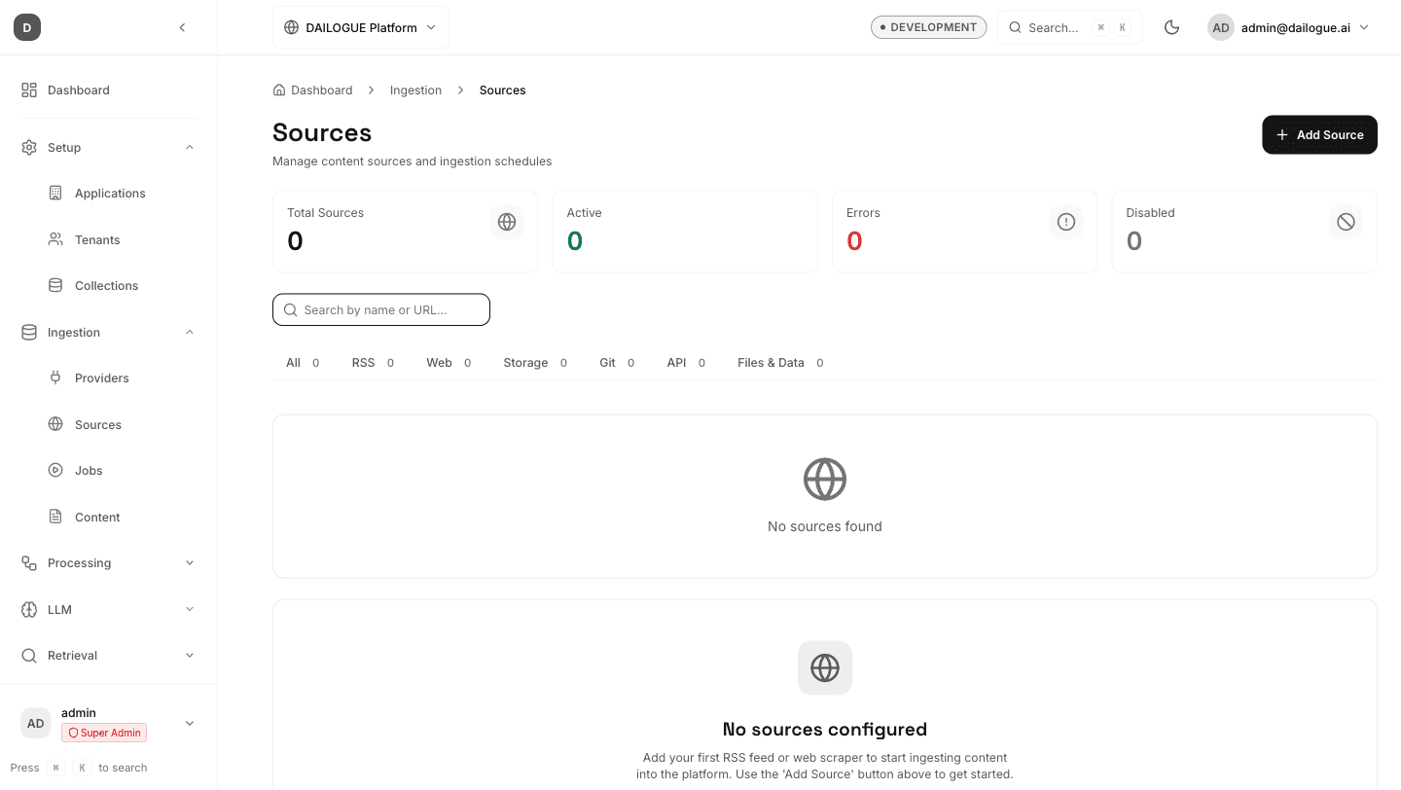Open the Sources globe icon in Ingestion
The height and width of the screenshot is (790, 1401).
(x=55, y=424)
